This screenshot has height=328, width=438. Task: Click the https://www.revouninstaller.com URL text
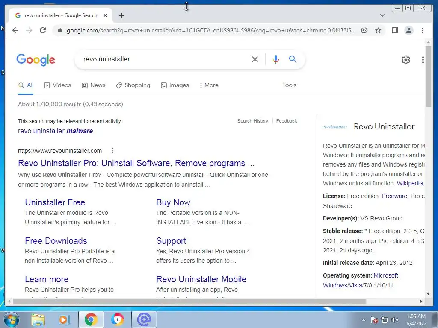click(60, 151)
